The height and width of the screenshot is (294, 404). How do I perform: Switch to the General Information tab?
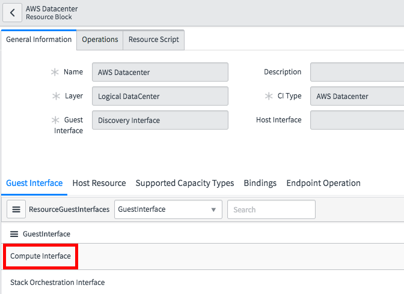39,40
